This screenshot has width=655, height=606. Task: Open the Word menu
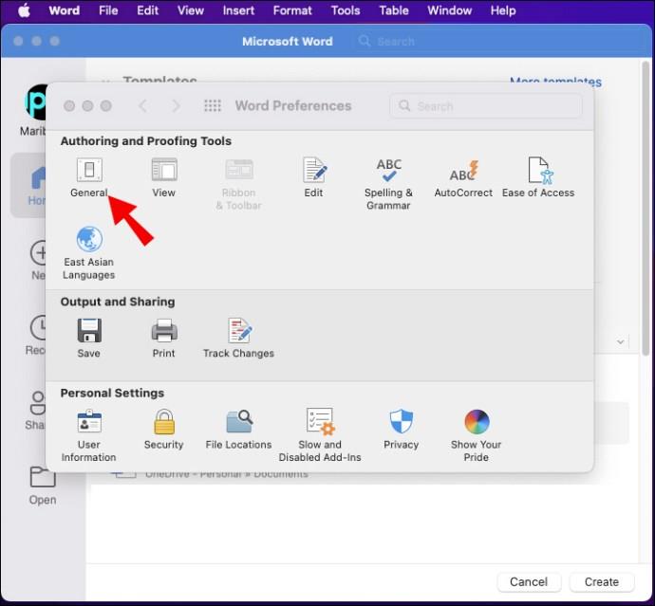pos(64,10)
